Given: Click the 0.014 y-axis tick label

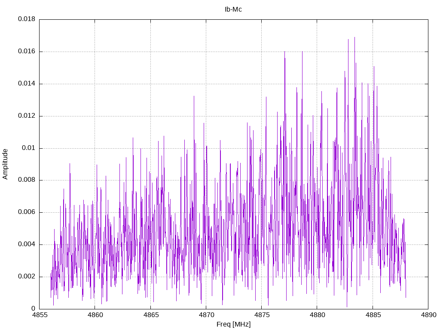Looking at the screenshot, I should click(27, 83).
